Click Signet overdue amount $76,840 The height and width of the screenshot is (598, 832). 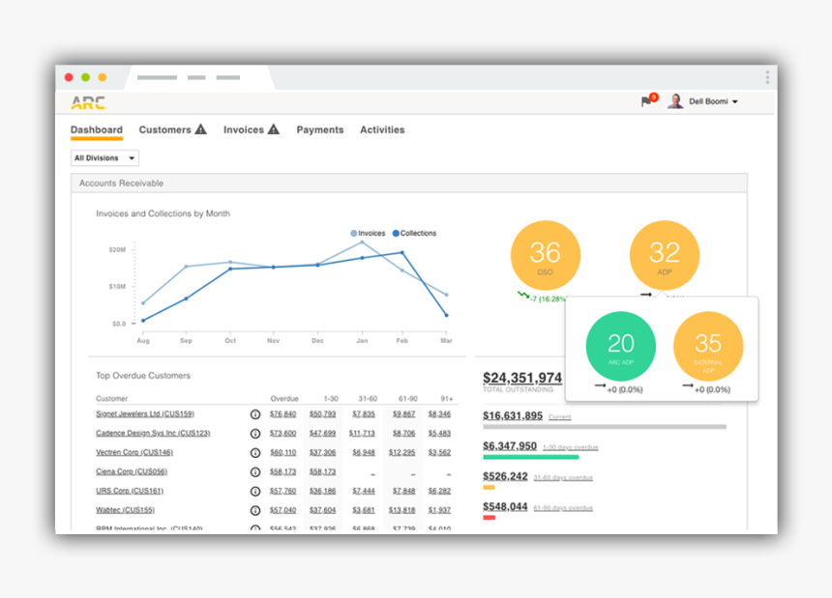[x=282, y=413]
